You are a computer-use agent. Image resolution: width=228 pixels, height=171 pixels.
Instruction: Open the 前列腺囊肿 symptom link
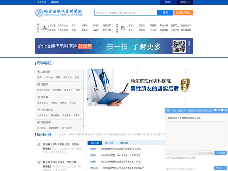point(186,30)
